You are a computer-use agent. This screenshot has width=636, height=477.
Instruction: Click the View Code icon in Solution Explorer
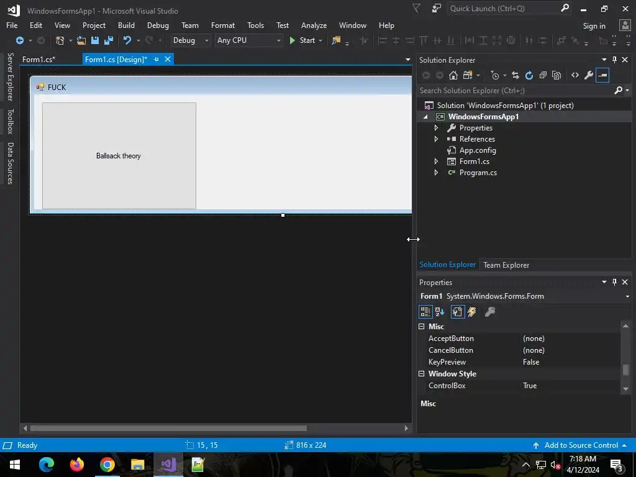coord(575,75)
